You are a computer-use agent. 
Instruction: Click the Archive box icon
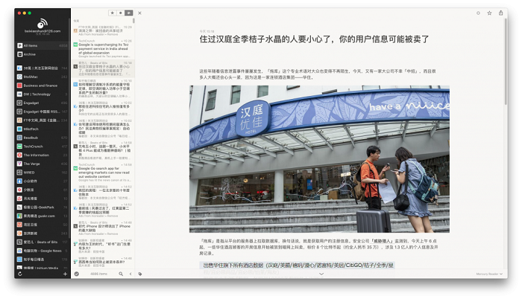point(19,54)
